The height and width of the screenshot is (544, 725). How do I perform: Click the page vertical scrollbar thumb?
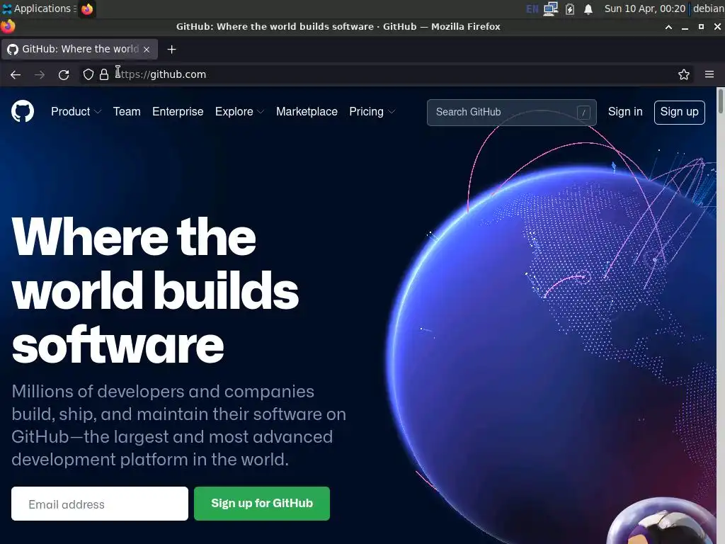click(720, 101)
